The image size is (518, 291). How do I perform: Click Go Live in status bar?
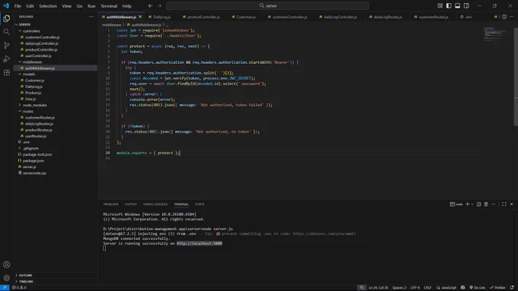tap(477, 287)
